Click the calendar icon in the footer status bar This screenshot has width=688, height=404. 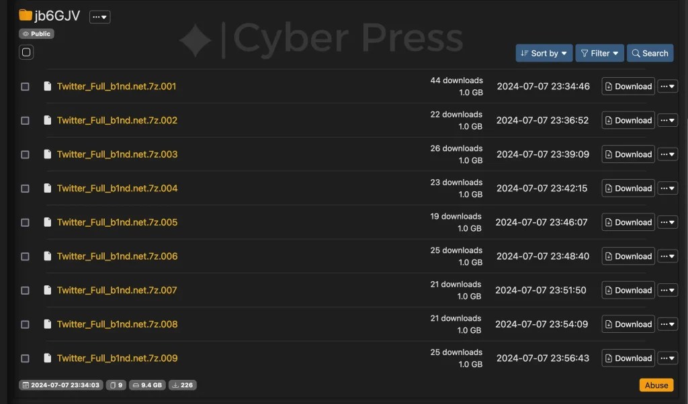[24, 385]
